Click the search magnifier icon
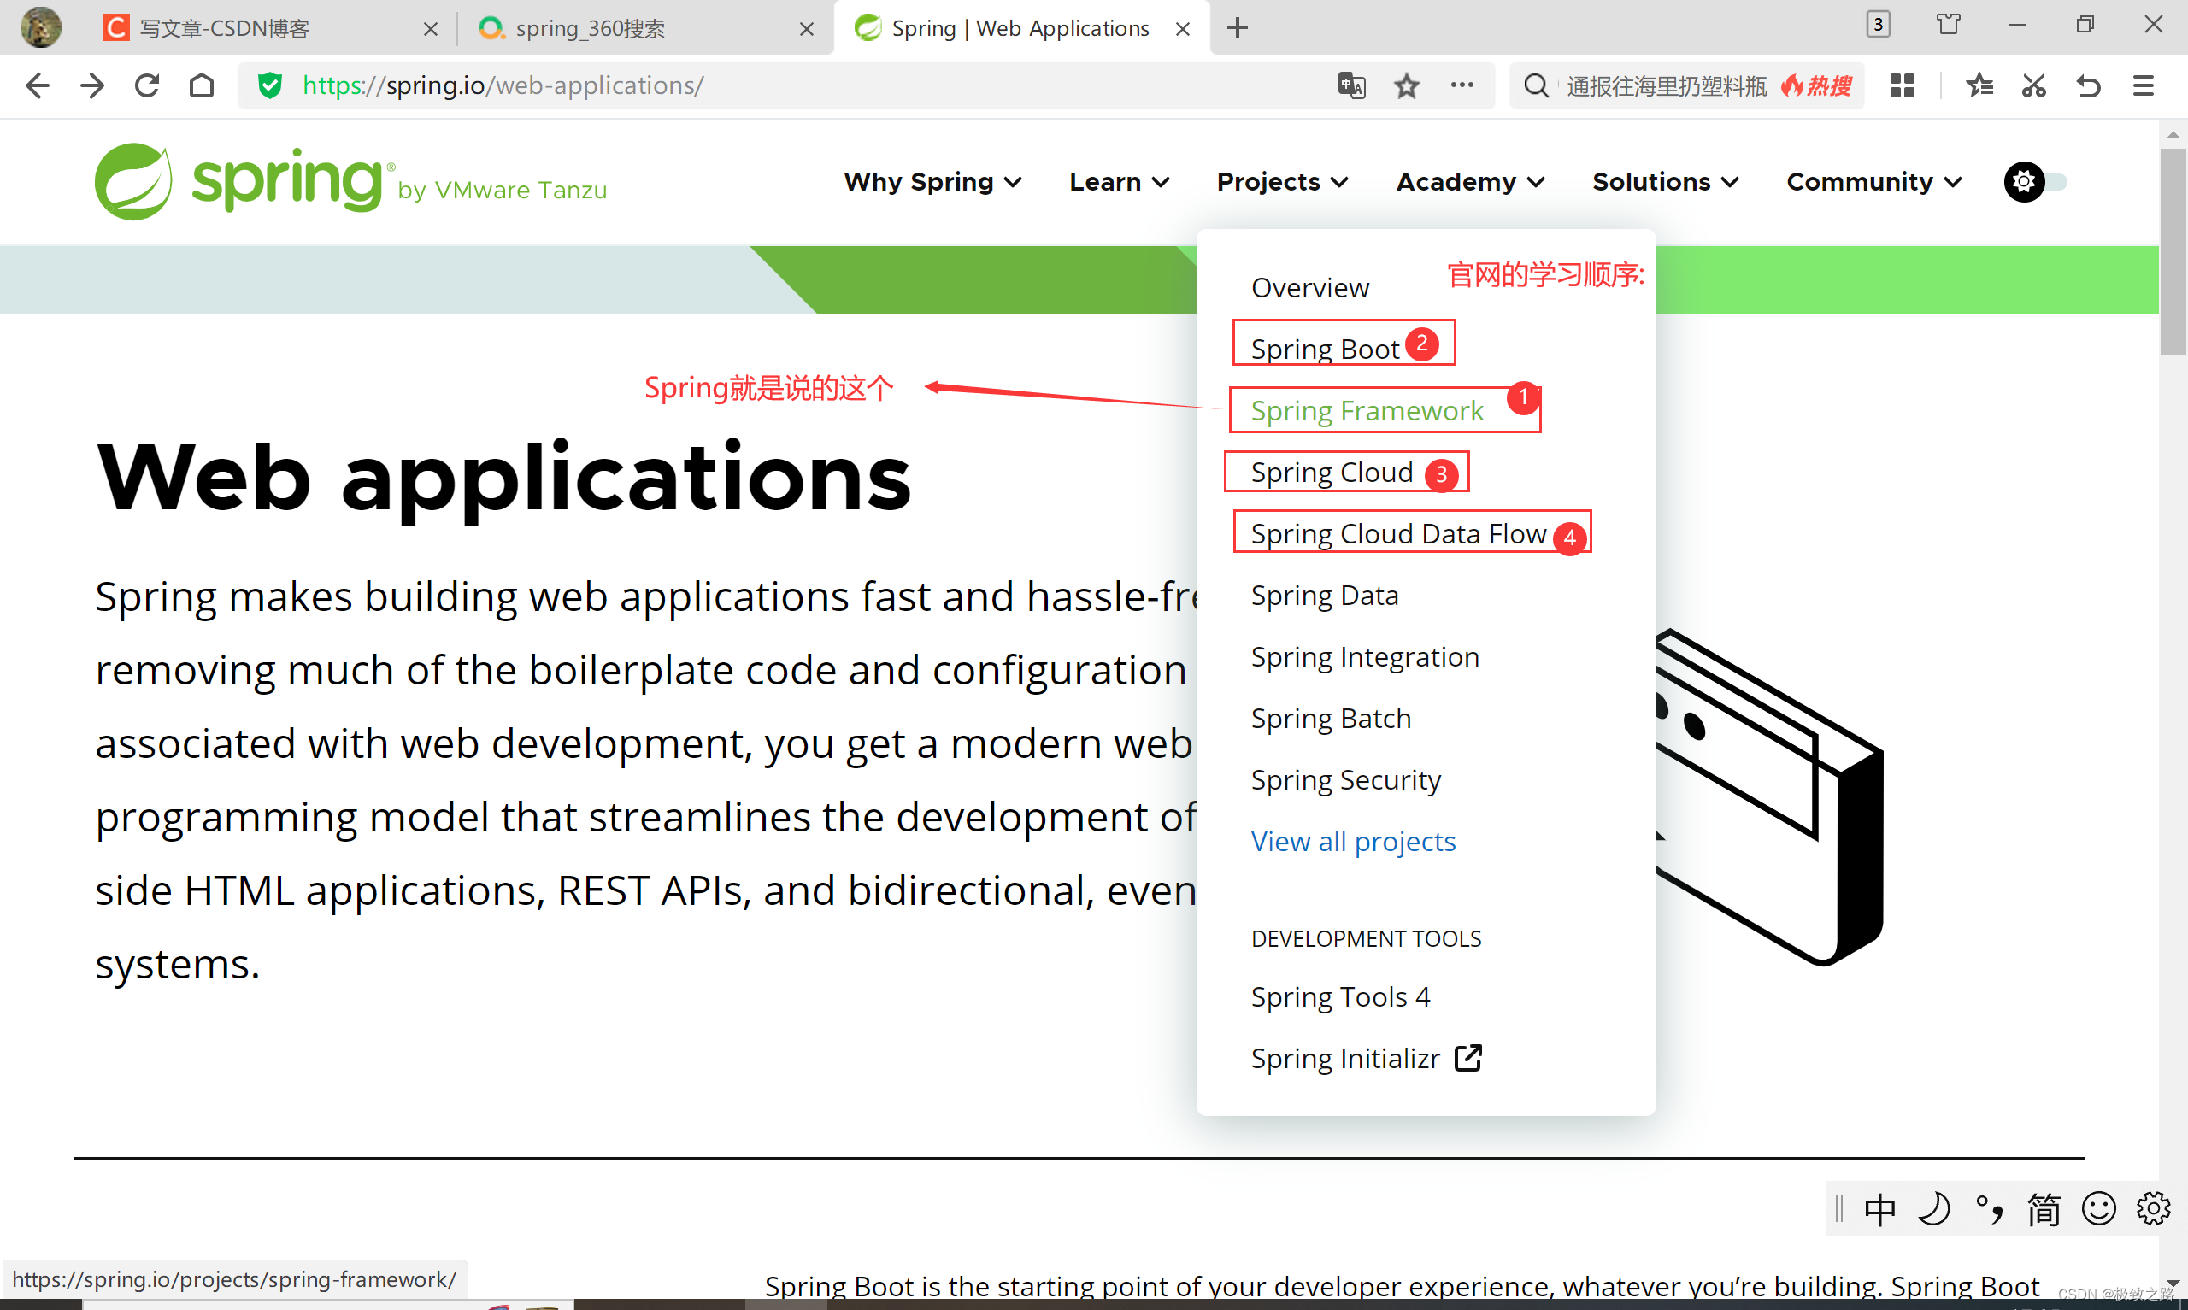Image resolution: width=2188 pixels, height=1310 pixels. 1537,85
